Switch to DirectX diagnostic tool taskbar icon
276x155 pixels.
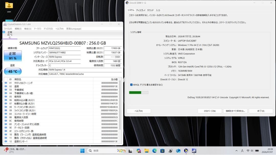pos(186,151)
